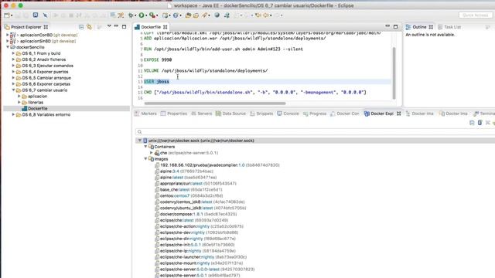The image size is (495, 278).
Task: Open the Run button dropdown arrow
Action: (146, 15)
